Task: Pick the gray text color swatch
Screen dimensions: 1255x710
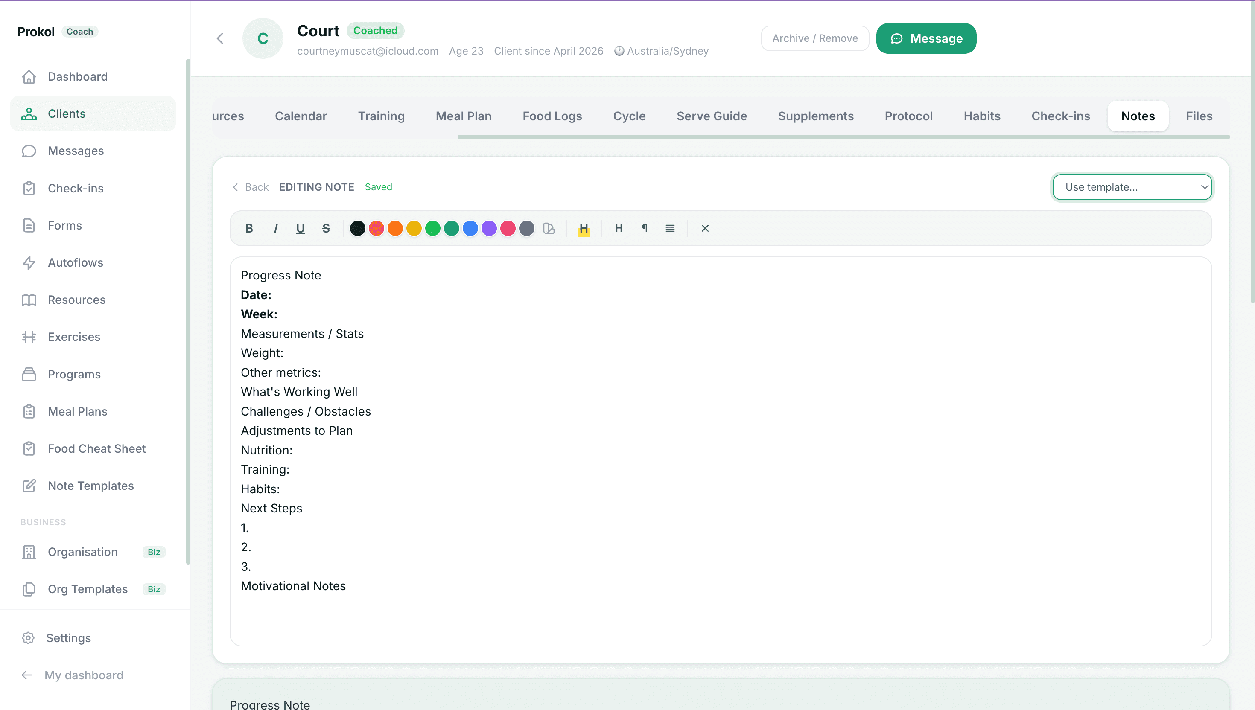Action: click(x=527, y=228)
